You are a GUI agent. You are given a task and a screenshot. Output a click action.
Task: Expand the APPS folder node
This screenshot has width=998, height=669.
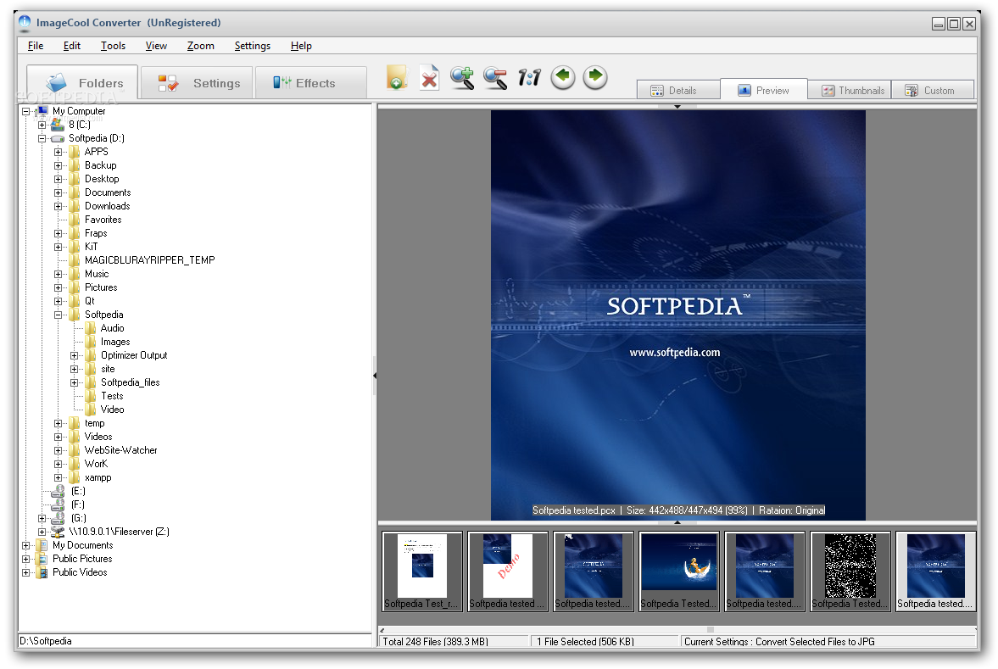click(x=58, y=152)
